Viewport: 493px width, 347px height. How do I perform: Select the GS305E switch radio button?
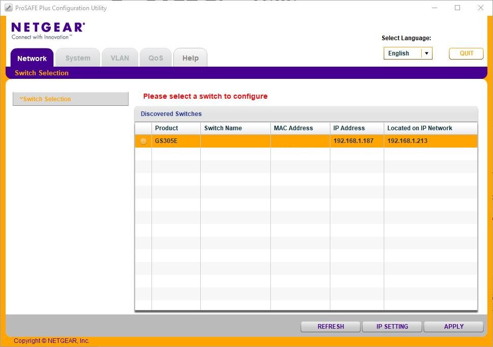click(143, 141)
